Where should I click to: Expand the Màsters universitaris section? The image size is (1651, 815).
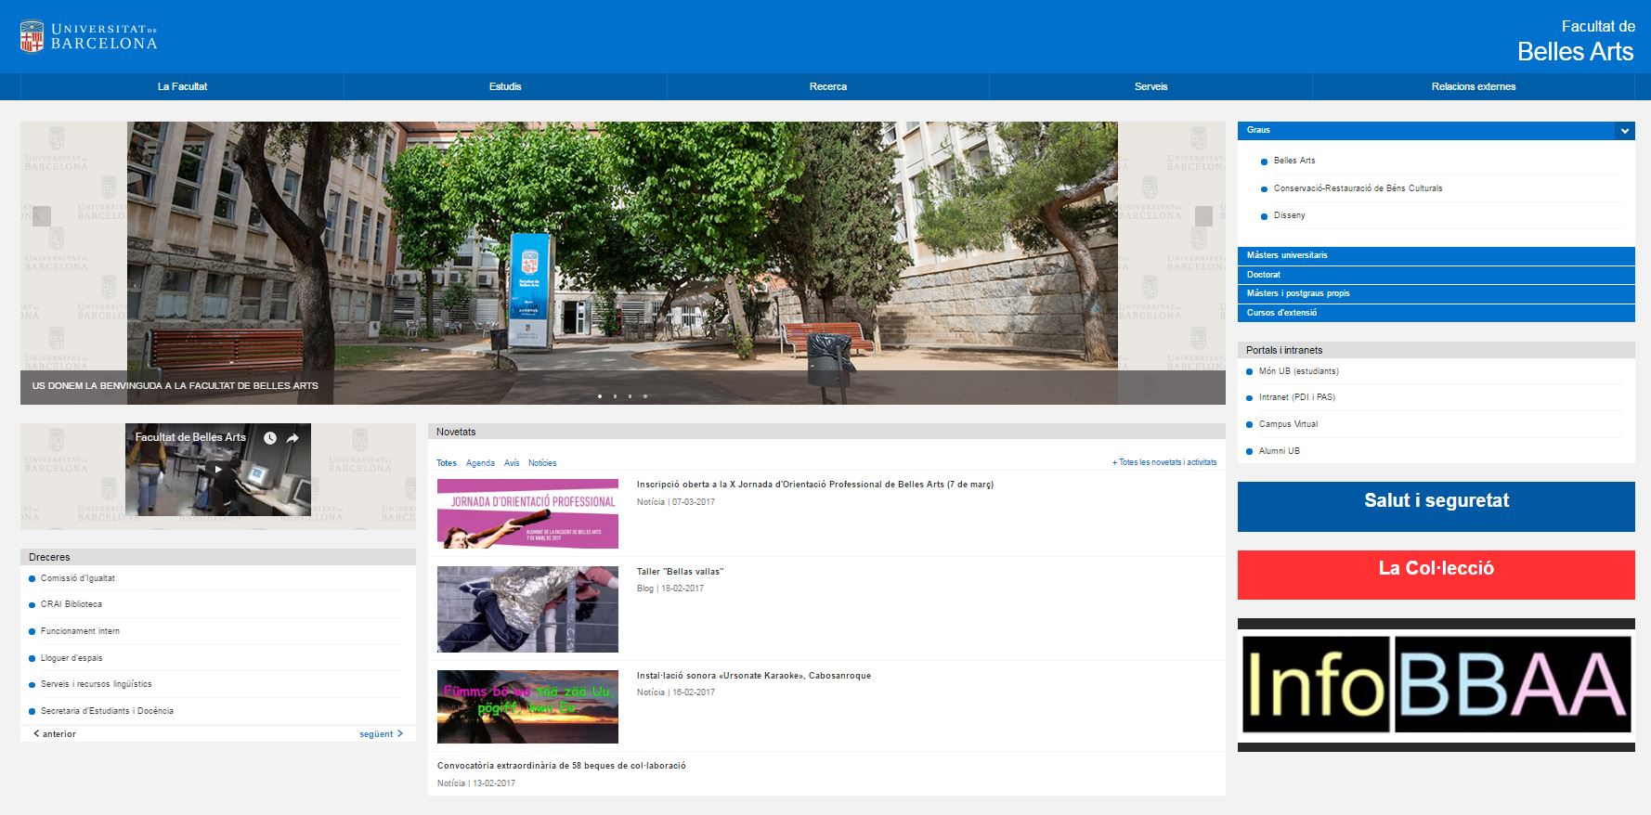[x=1436, y=255]
